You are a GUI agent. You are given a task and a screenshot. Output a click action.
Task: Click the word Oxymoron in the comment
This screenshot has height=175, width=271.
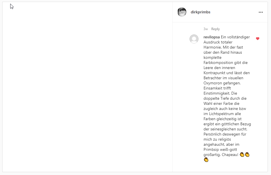point(212,83)
